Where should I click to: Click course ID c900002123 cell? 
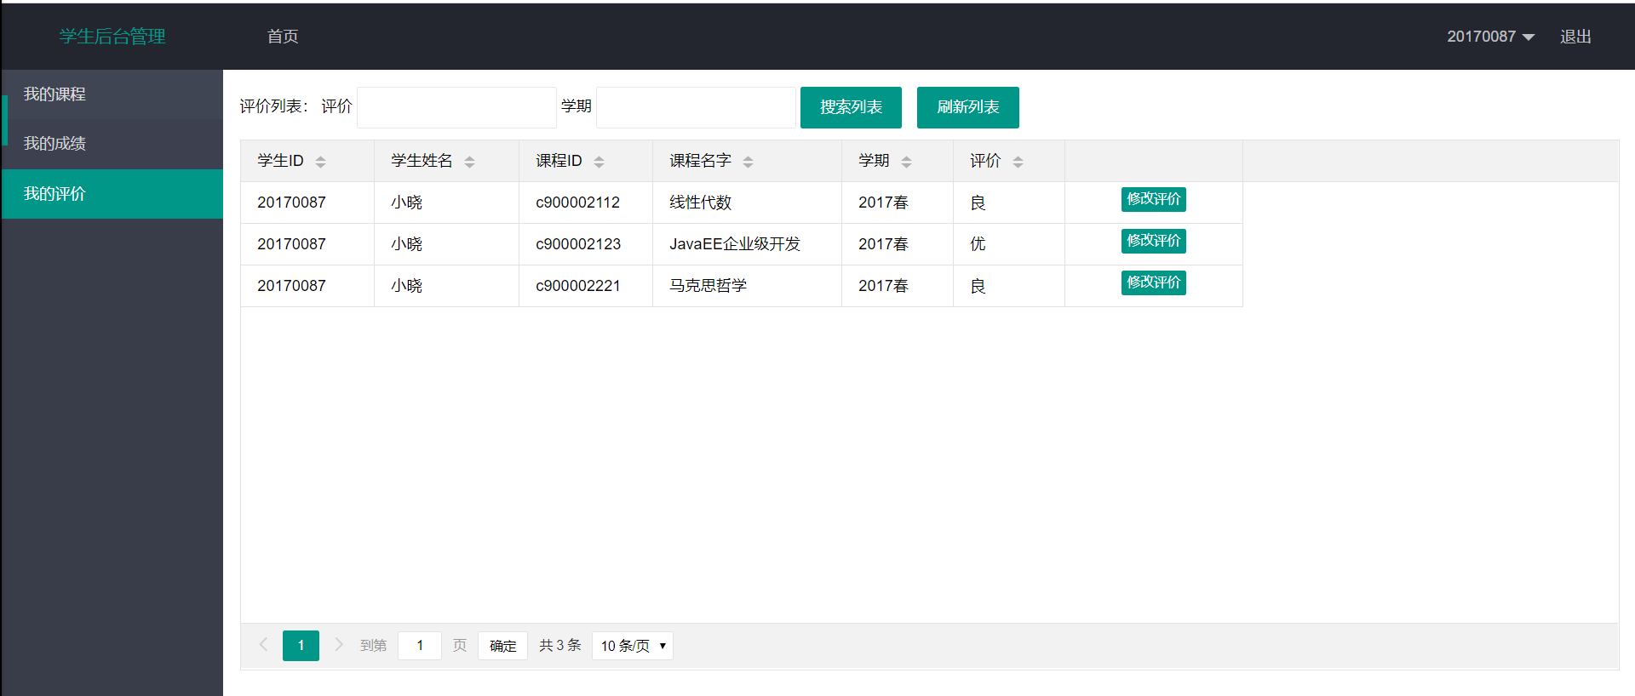tap(586, 244)
